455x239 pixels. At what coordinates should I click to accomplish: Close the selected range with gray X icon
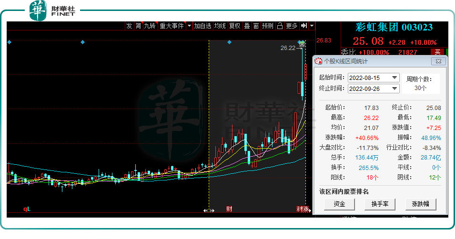click(302, 44)
